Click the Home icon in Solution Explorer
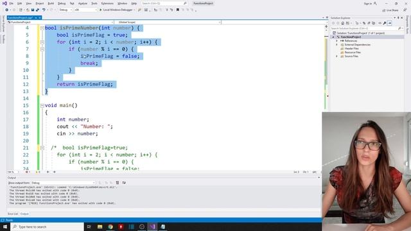 pyautogui.click(x=342, y=23)
